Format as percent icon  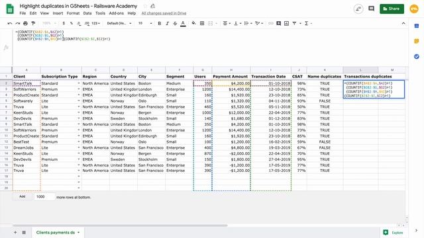click(72, 24)
